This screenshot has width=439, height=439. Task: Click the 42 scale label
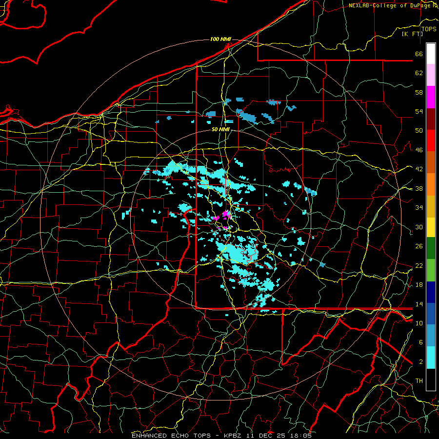419,169
